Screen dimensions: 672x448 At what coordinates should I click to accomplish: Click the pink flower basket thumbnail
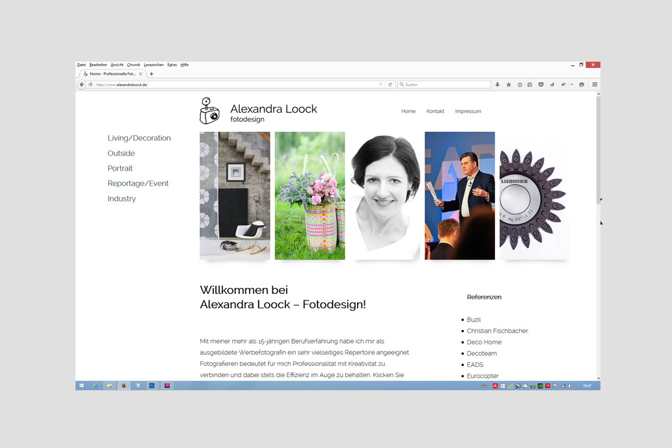310,195
